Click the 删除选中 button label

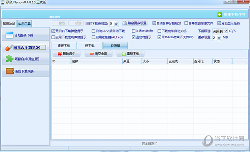pos(69,54)
